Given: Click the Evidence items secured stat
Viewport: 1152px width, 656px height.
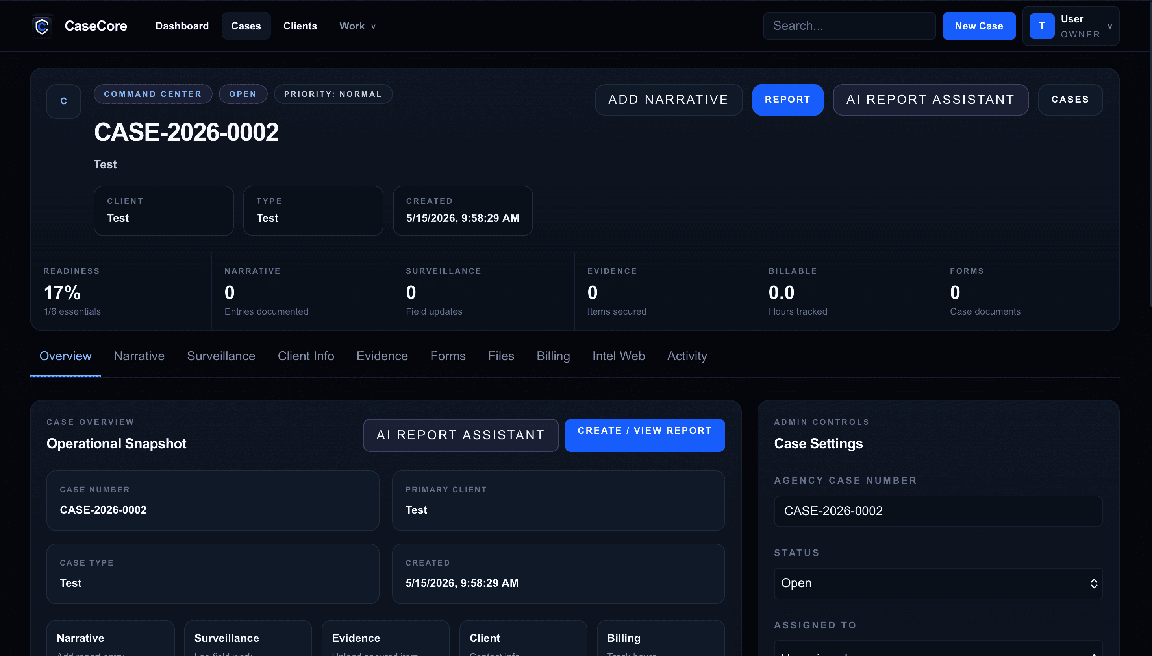Looking at the screenshot, I should click(x=665, y=291).
